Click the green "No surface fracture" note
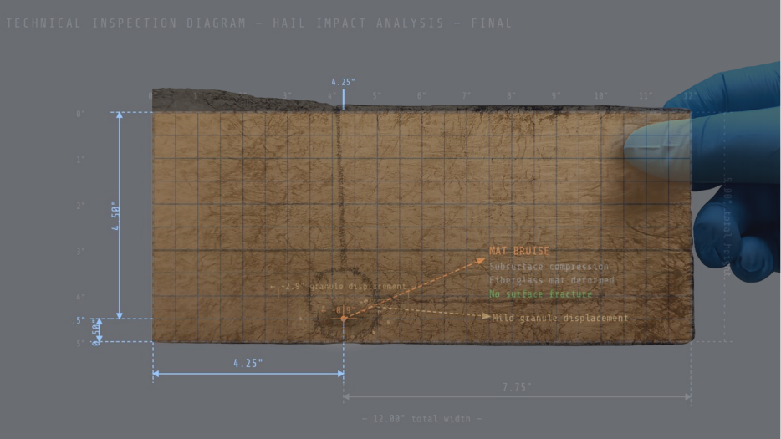781x439 pixels. 540,294
